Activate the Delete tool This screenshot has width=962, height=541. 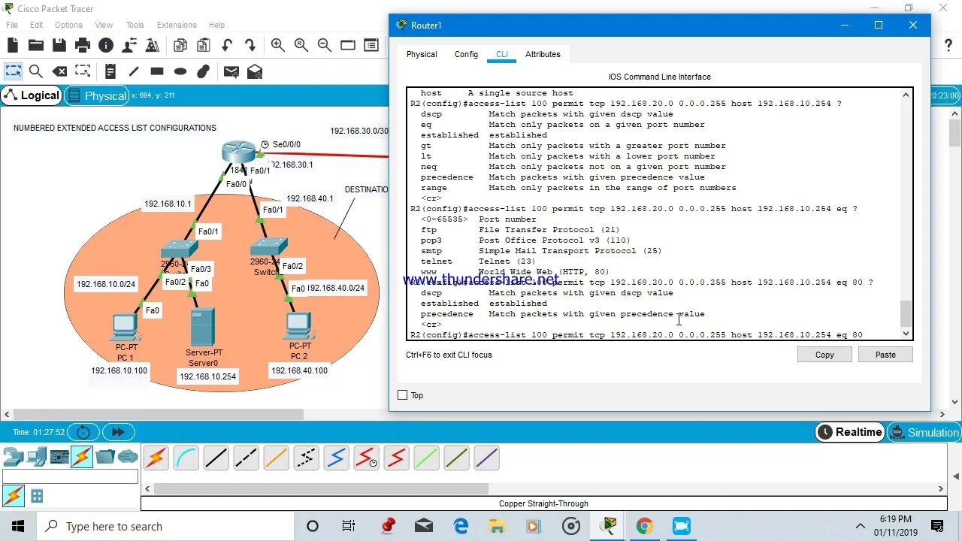pyautogui.click(x=59, y=71)
